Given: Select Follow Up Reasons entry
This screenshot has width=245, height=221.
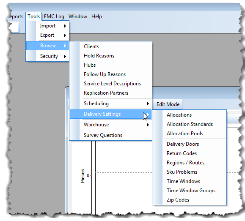Looking at the screenshot, I should click(x=111, y=74).
